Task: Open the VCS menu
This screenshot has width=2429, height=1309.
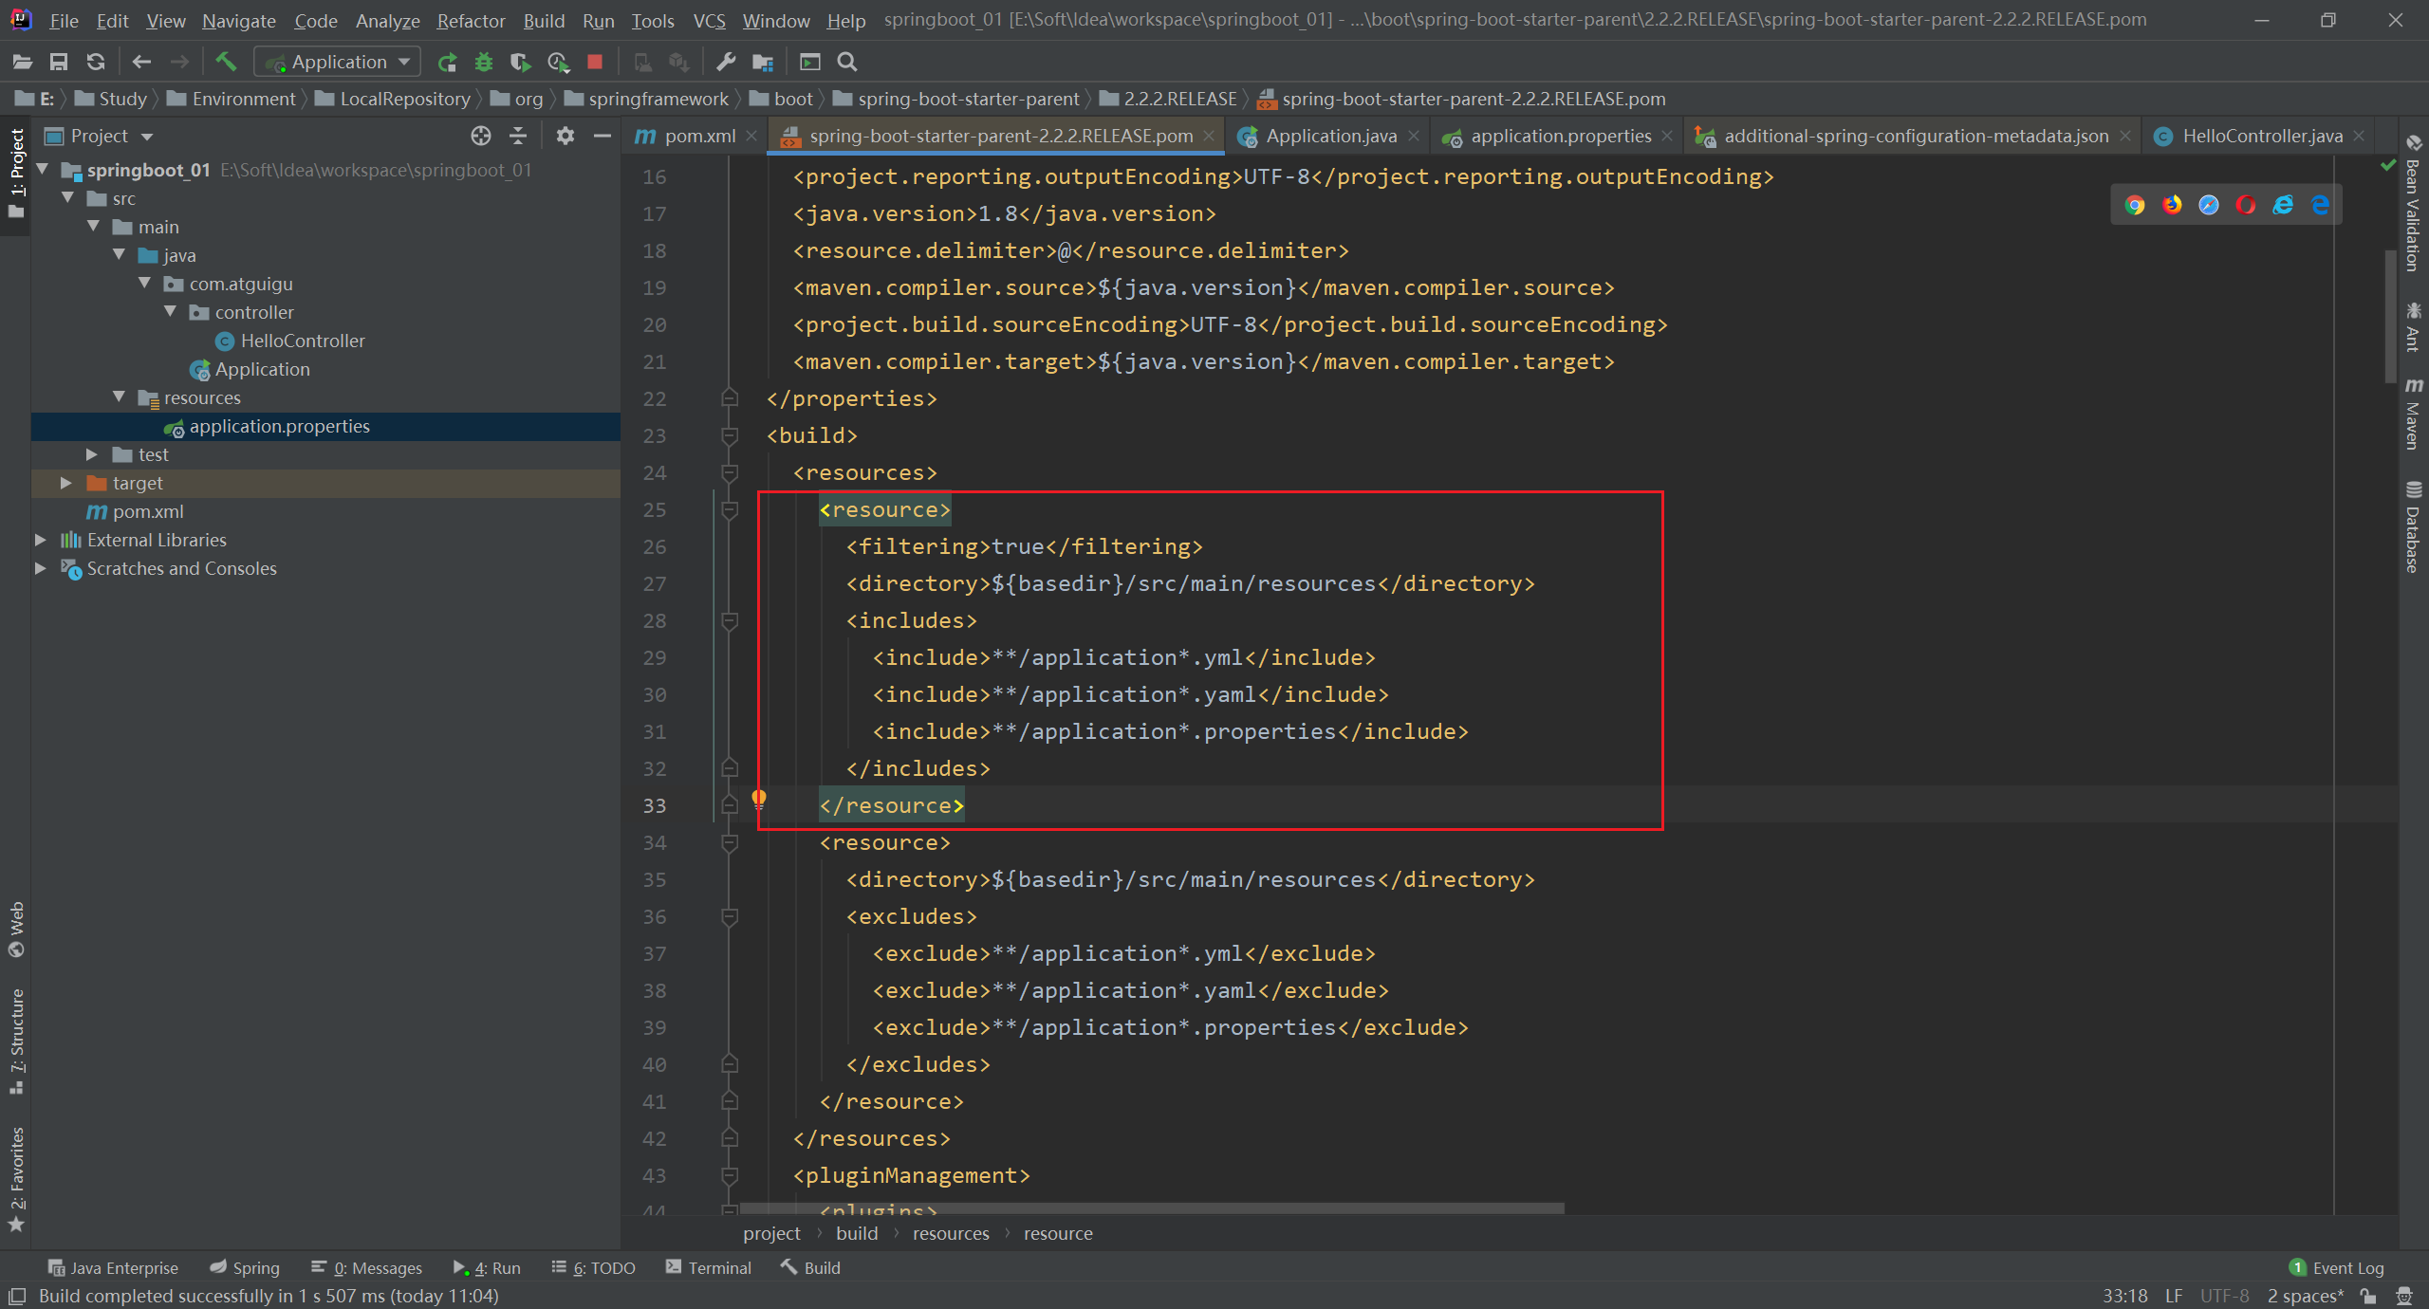Action: [709, 20]
